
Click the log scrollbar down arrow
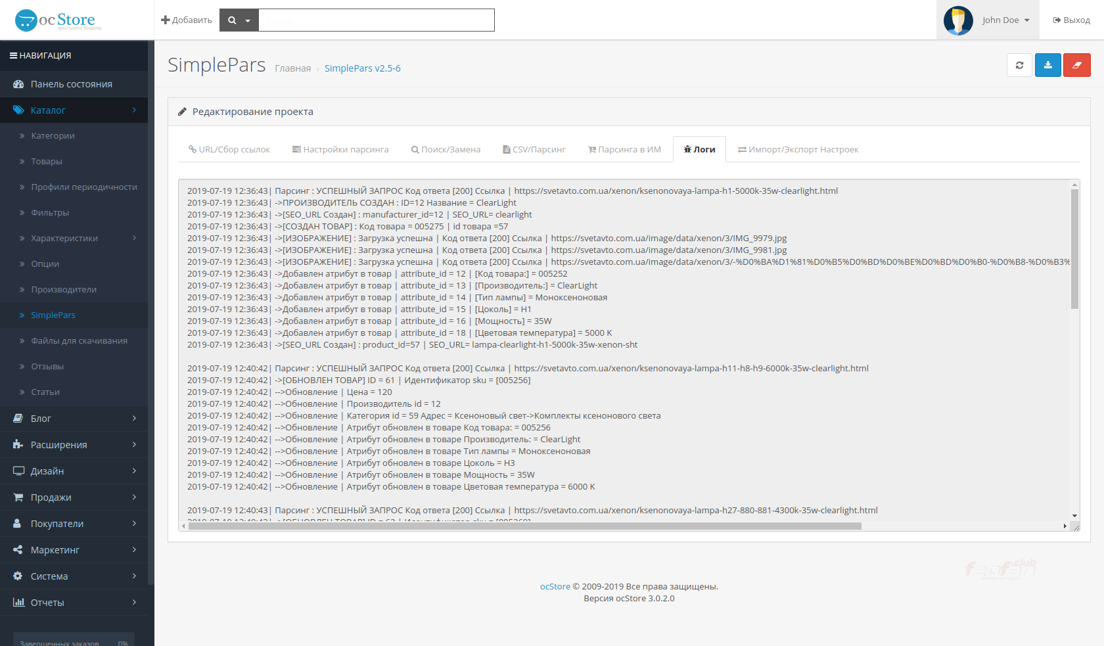1074,517
